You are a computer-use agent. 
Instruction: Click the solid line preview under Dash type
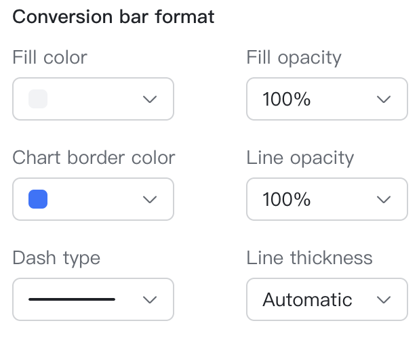tap(72, 299)
